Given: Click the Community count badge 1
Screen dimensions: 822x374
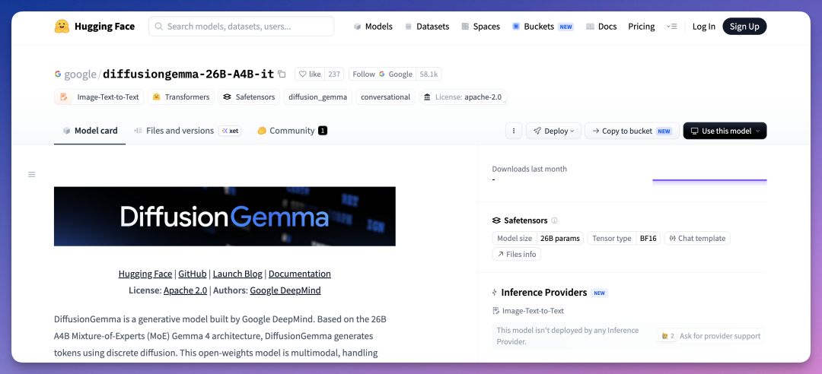Looking at the screenshot, I should [x=323, y=131].
